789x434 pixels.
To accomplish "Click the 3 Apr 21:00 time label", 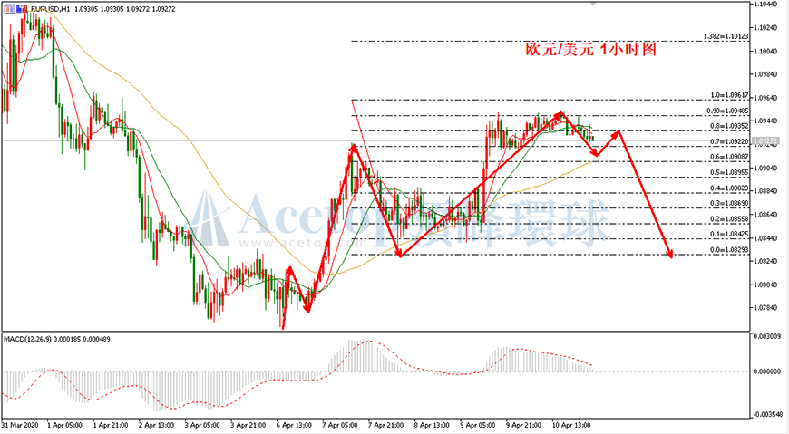I will 248,426.
